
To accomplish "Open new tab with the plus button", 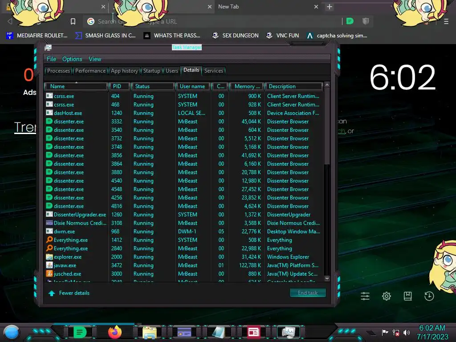I will click(329, 7).
